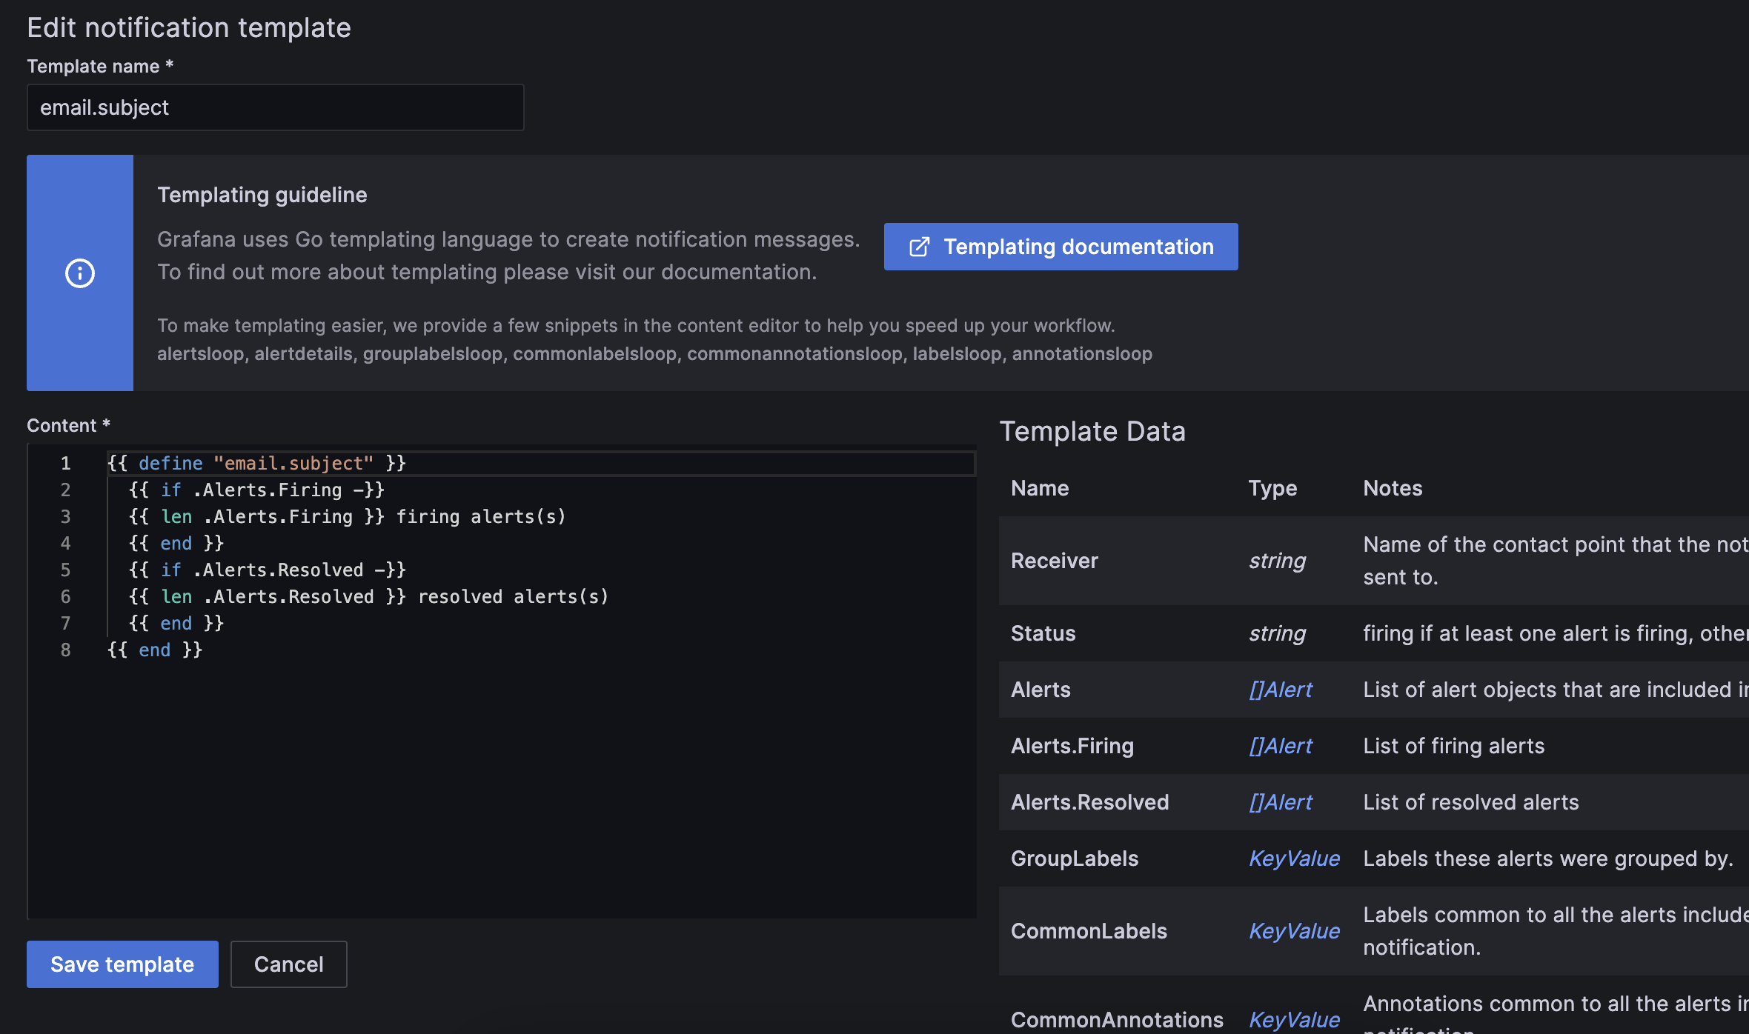The image size is (1749, 1034).
Task: Click the Status row name cell
Action: [x=1043, y=633]
